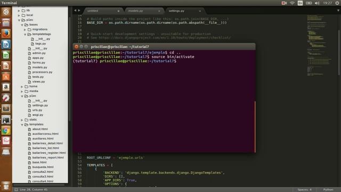The width and height of the screenshot is (341, 192).
Task: Launch Firefox from the dock
Action: [6, 33]
